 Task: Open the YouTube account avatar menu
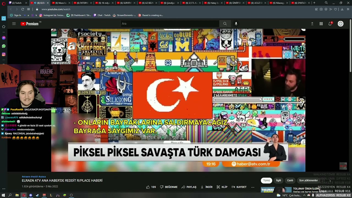[x=340, y=24]
